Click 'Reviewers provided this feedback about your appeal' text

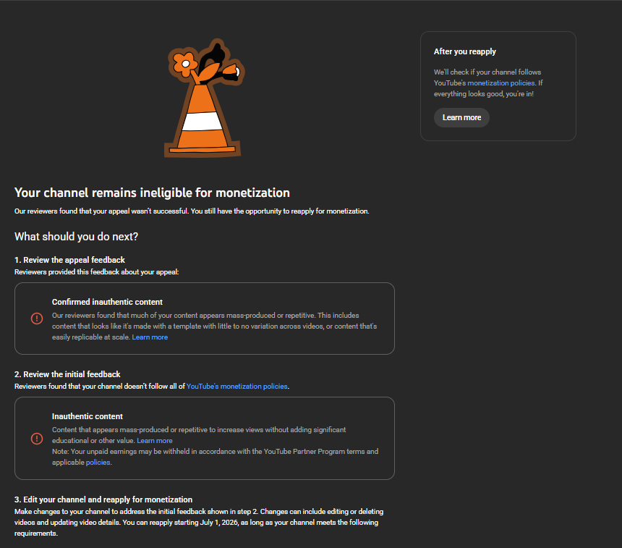[96, 272]
